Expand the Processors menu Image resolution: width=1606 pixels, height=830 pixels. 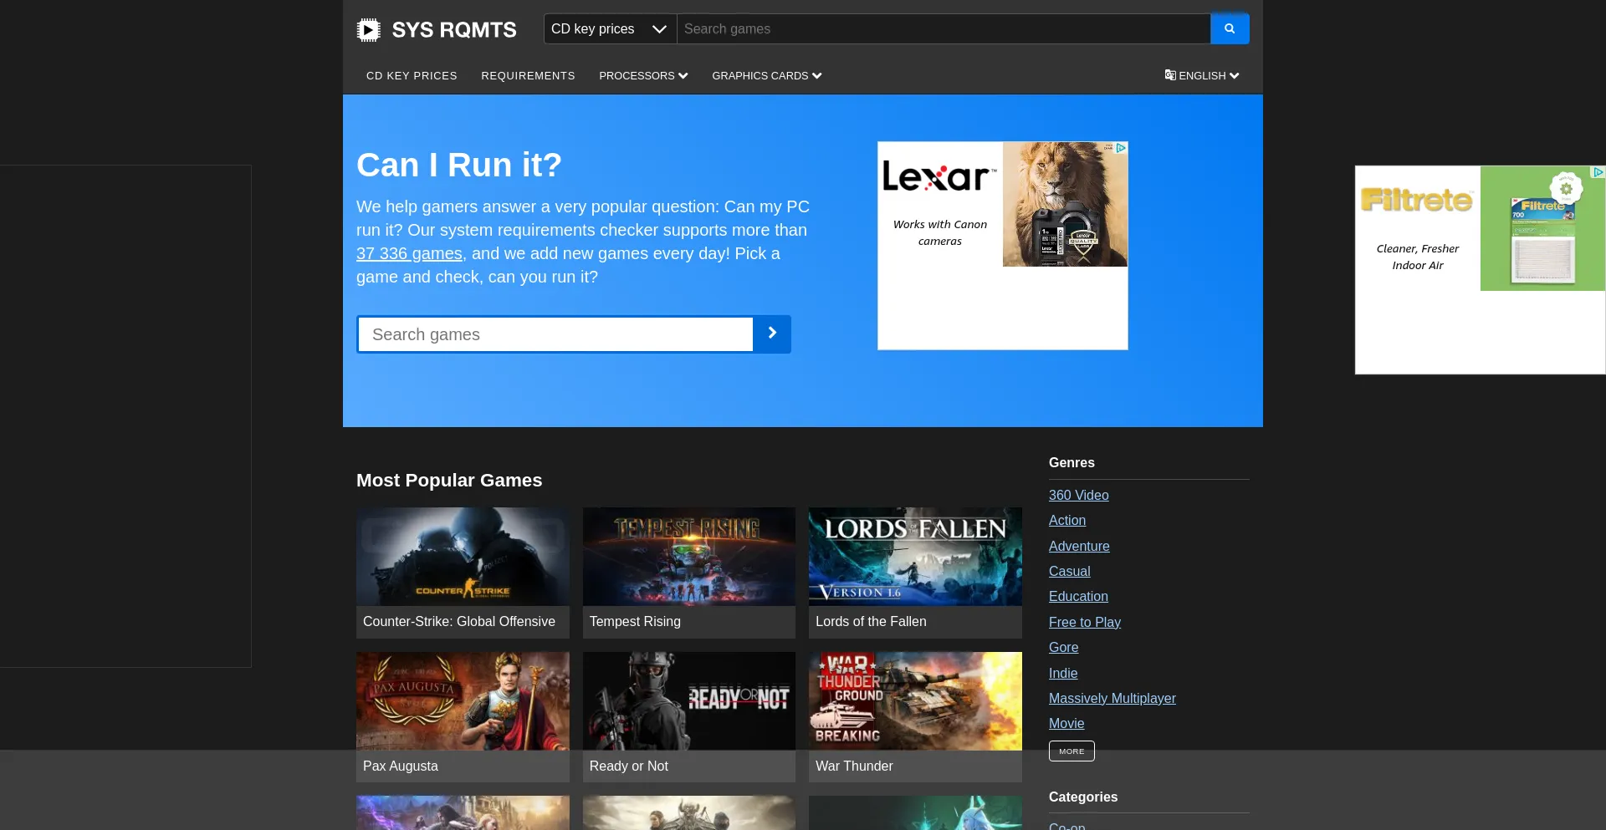642,75
